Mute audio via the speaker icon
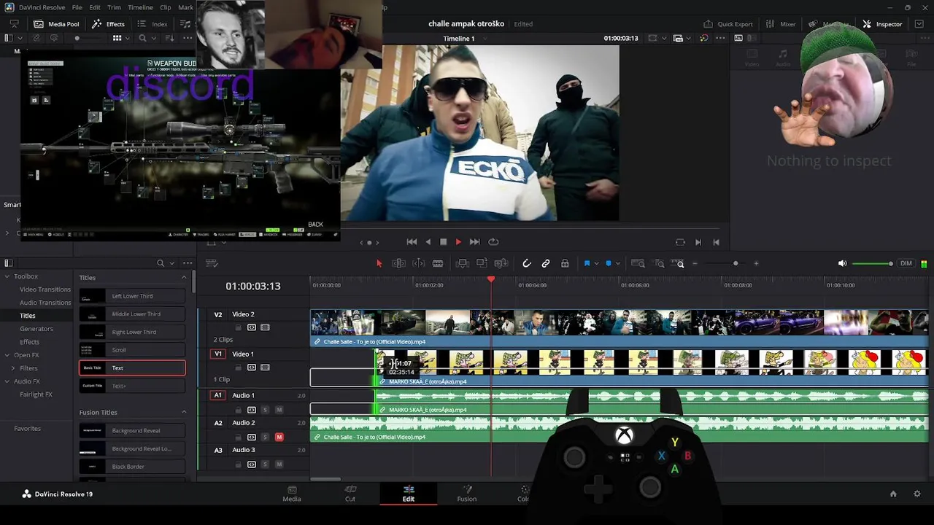 pos(843,263)
